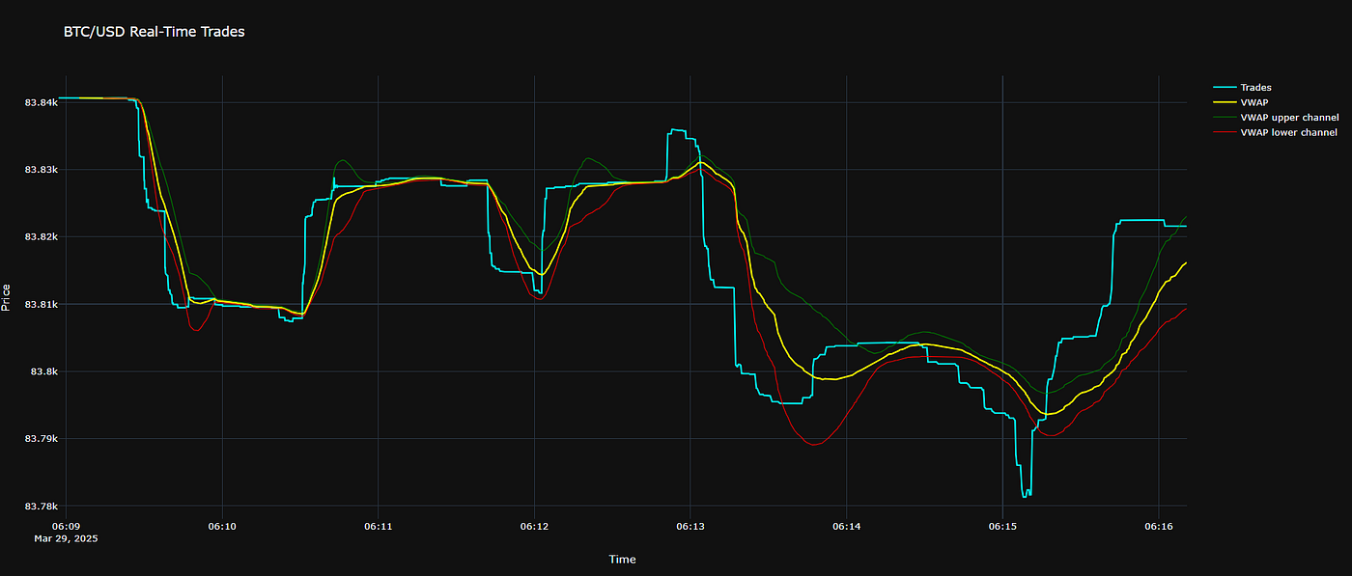1352x576 pixels.
Task: Click the 06:14 time axis tick
Action: click(846, 526)
